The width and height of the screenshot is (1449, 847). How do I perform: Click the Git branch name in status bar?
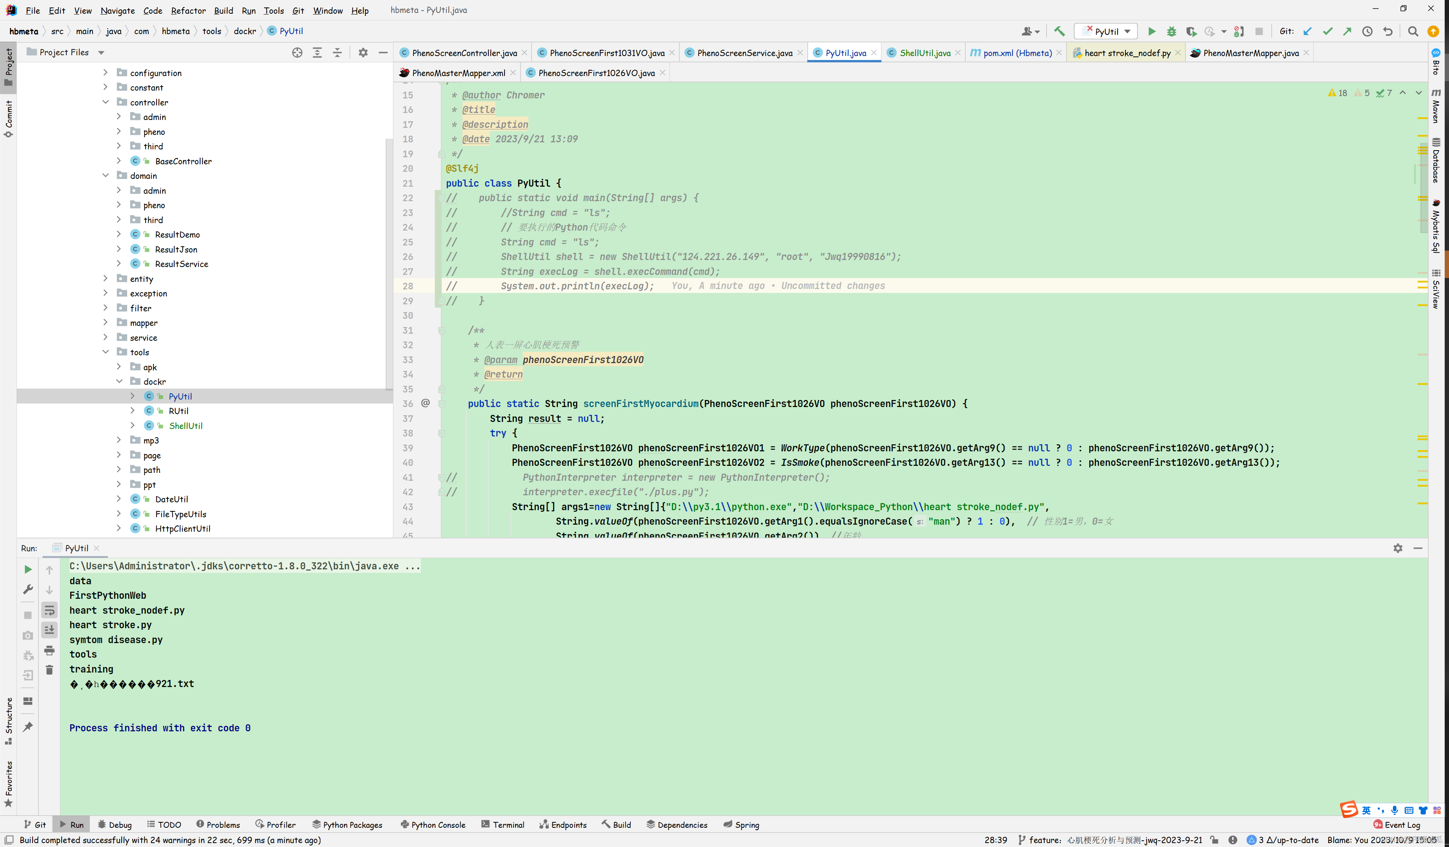point(1110,840)
